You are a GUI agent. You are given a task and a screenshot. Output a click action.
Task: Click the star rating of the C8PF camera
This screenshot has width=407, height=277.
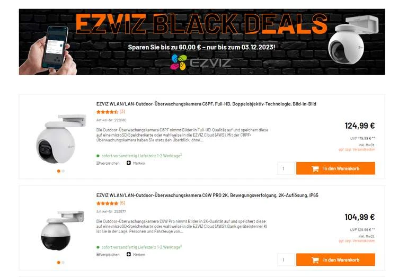click(x=107, y=112)
